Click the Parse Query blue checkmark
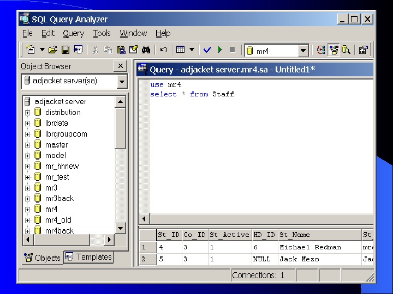This screenshot has width=393, height=294. coord(207,50)
